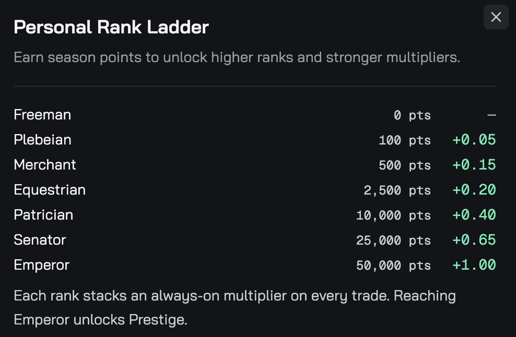The width and height of the screenshot is (516, 337).
Task: Click the Merchant rank label
Action: pos(45,165)
